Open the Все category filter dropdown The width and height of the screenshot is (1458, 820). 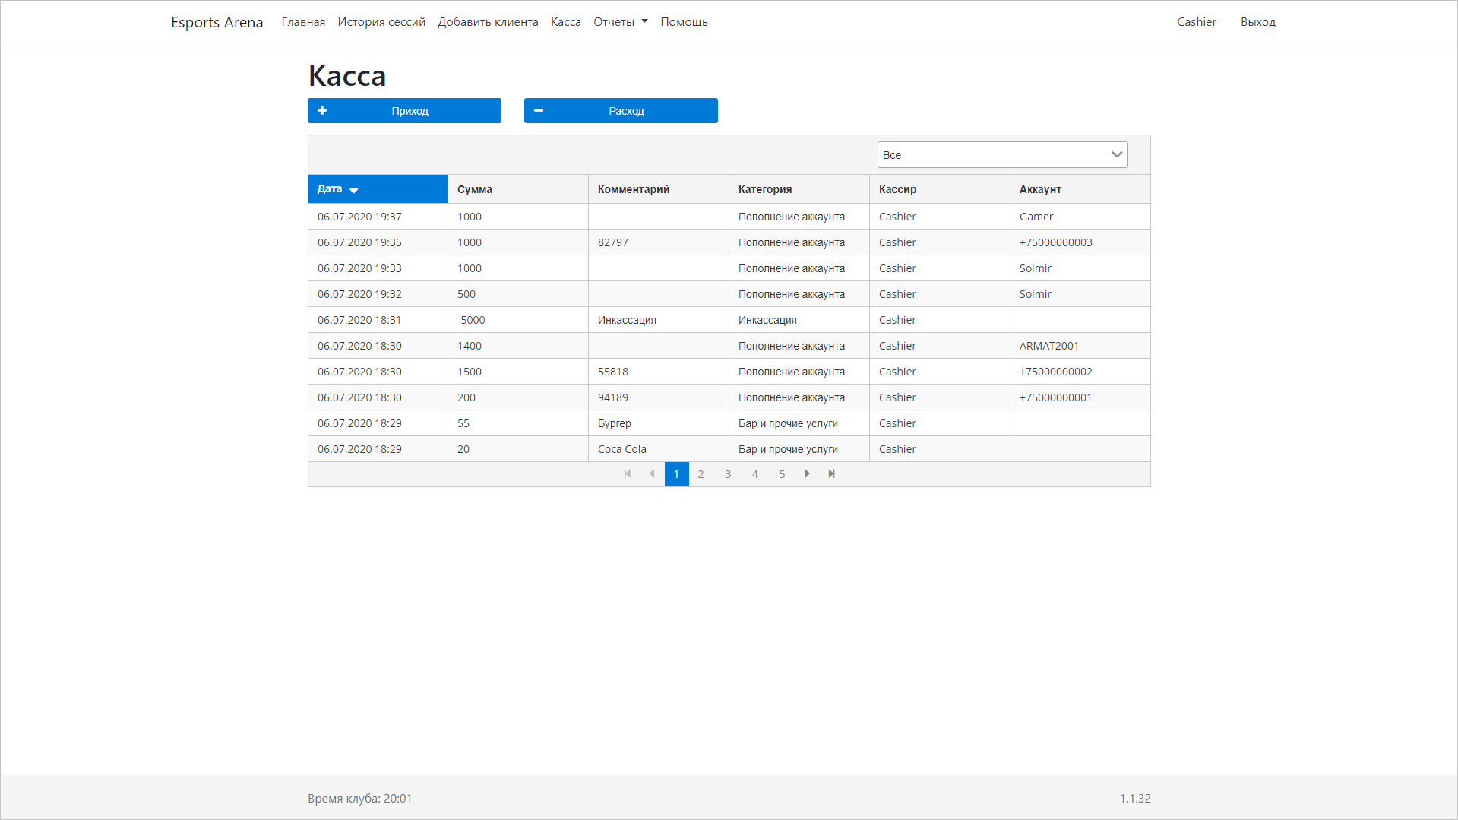1002,155
